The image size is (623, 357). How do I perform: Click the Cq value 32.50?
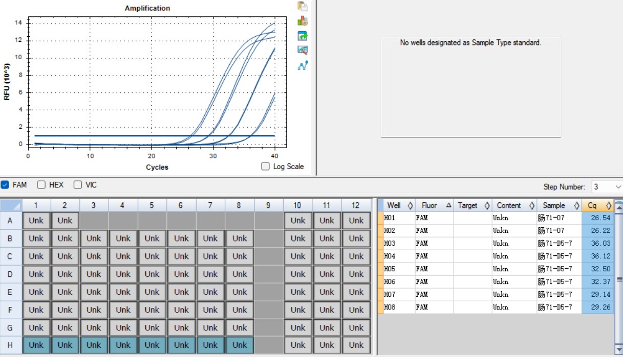tap(600, 269)
